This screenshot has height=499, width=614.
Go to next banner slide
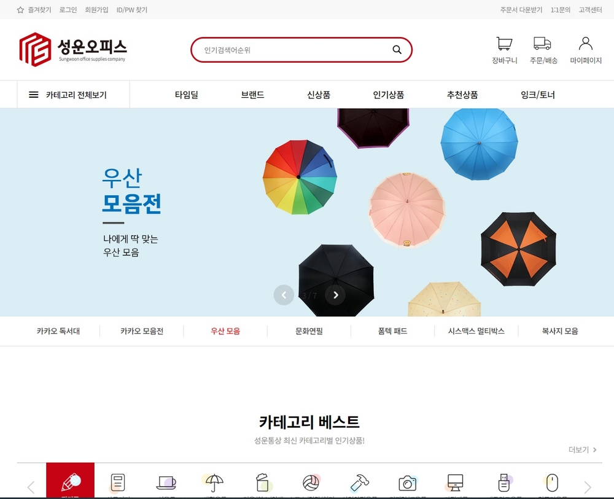(x=335, y=295)
